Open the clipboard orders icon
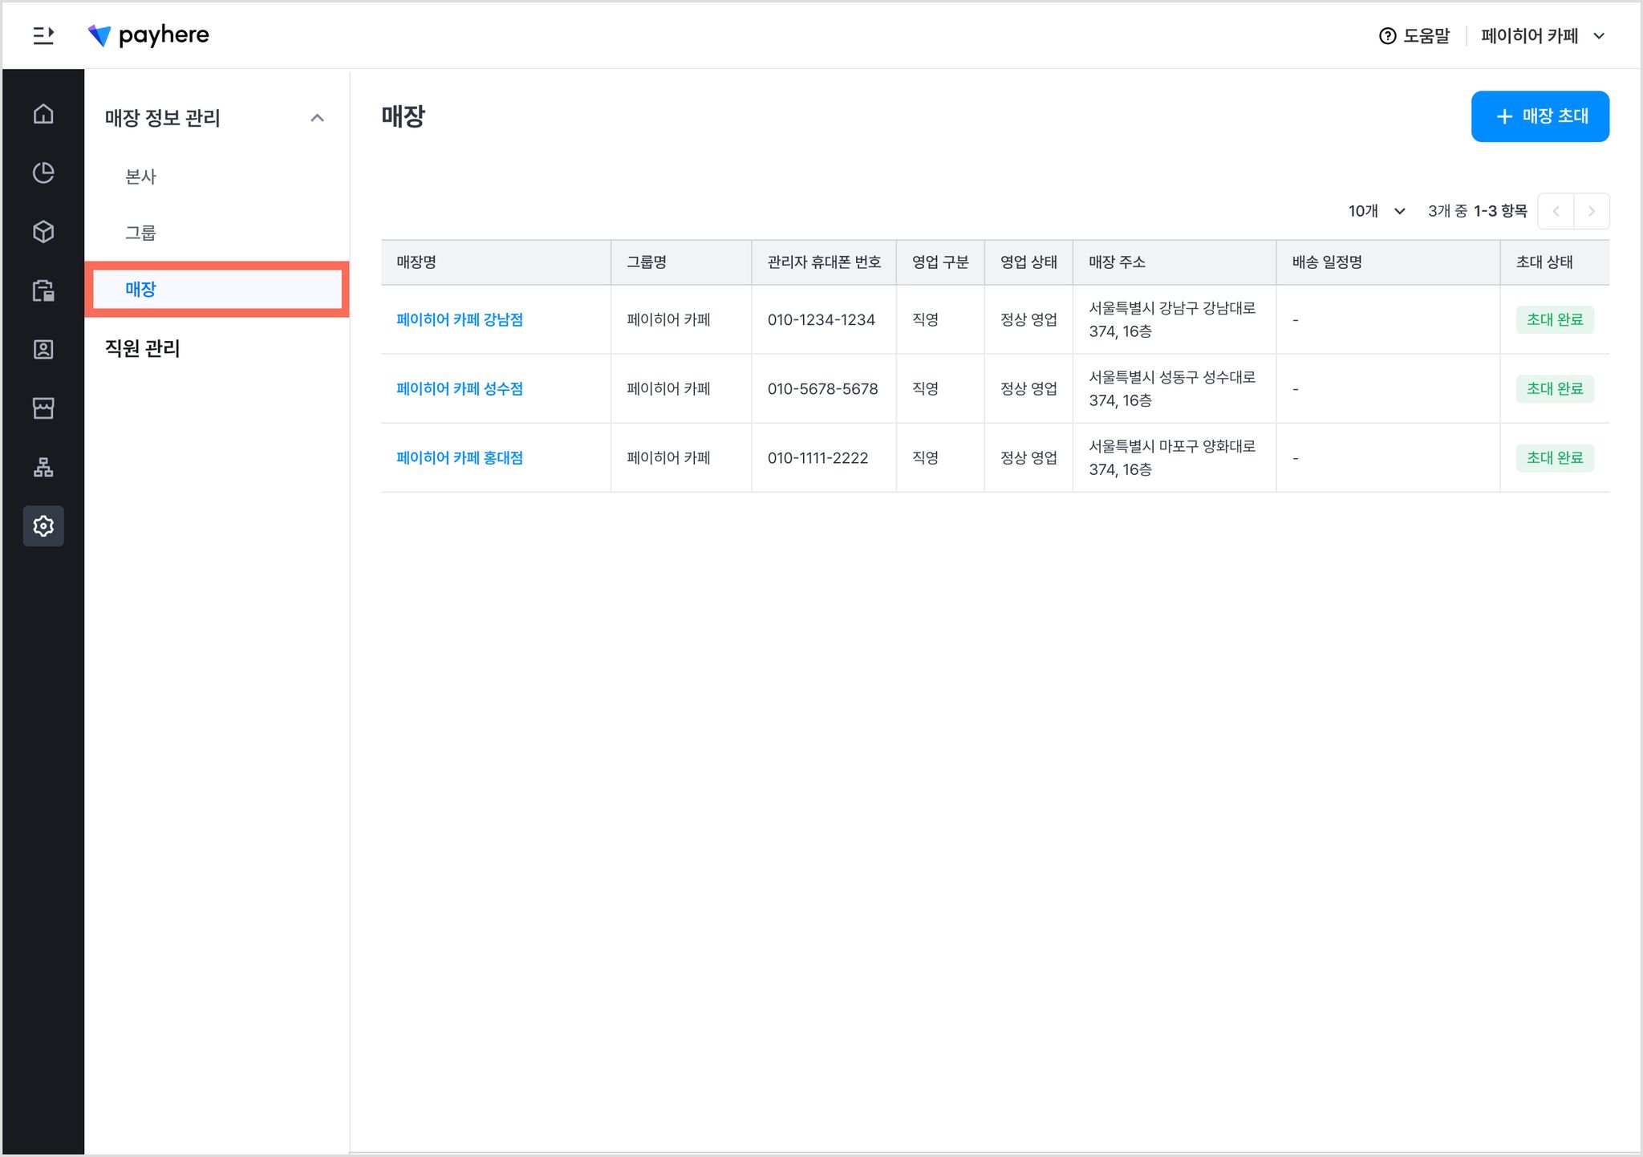Screen dimensions: 1643x1157 point(43,290)
